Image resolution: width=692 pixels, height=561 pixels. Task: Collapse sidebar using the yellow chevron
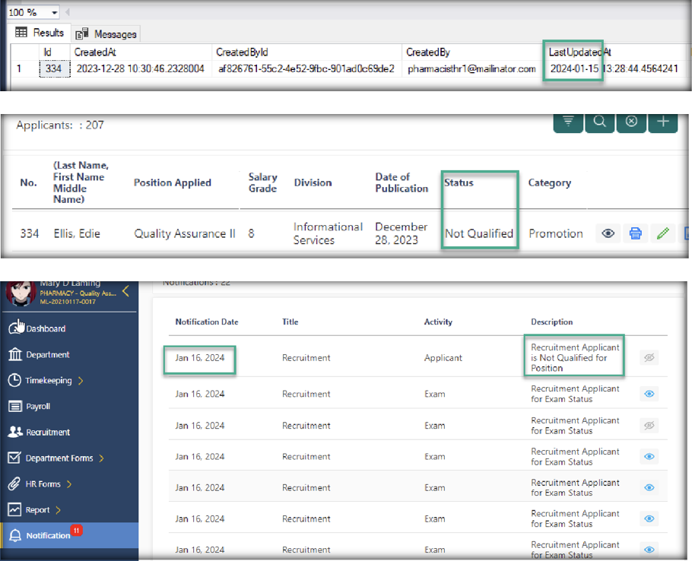pyautogui.click(x=125, y=291)
